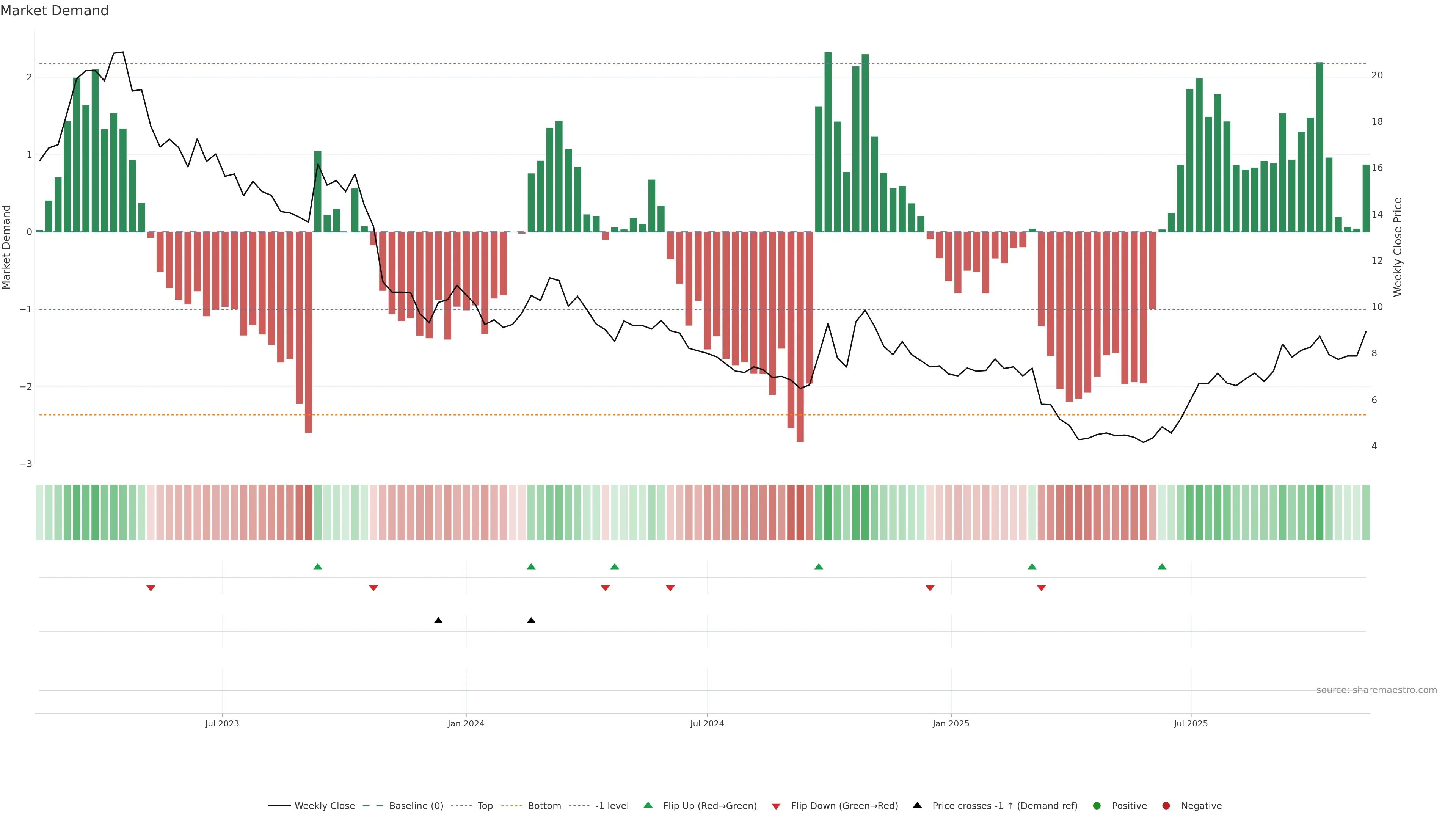The height and width of the screenshot is (819, 1456).
Task: Click the Jan 2025 x-axis label
Action: coord(951,723)
